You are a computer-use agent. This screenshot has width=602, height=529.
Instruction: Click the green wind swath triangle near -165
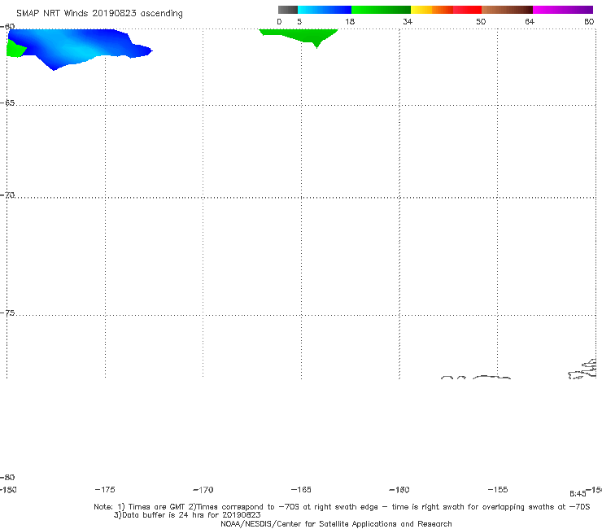[x=299, y=37]
